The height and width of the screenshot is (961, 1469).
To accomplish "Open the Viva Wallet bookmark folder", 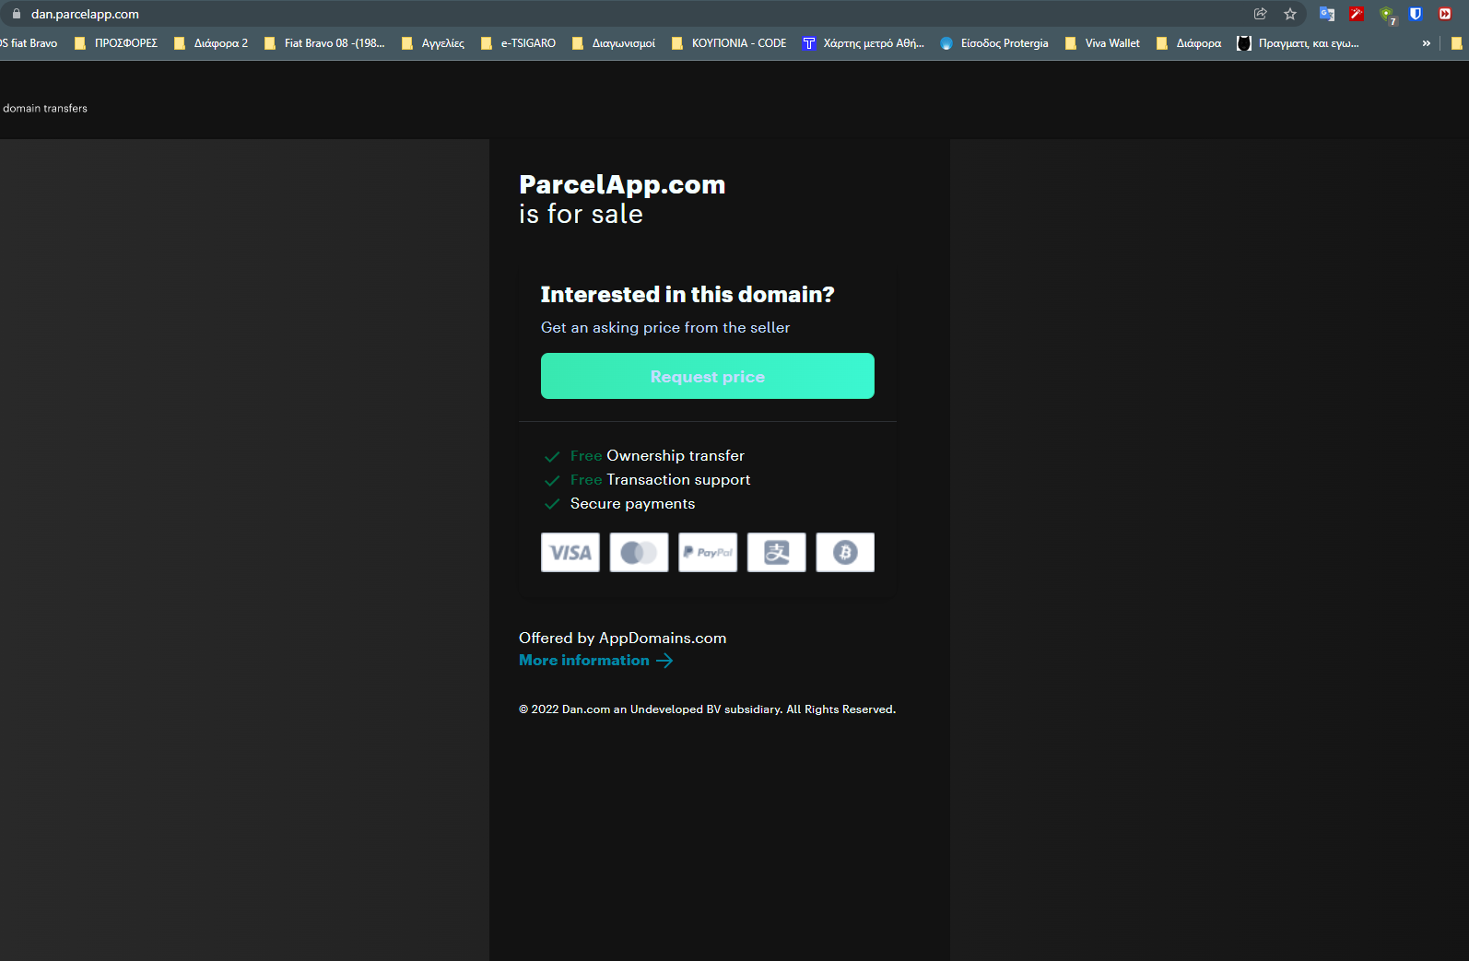I will click(x=1102, y=43).
